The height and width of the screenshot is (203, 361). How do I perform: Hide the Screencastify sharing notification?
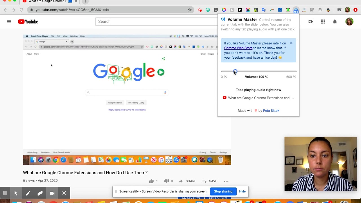click(x=242, y=191)
